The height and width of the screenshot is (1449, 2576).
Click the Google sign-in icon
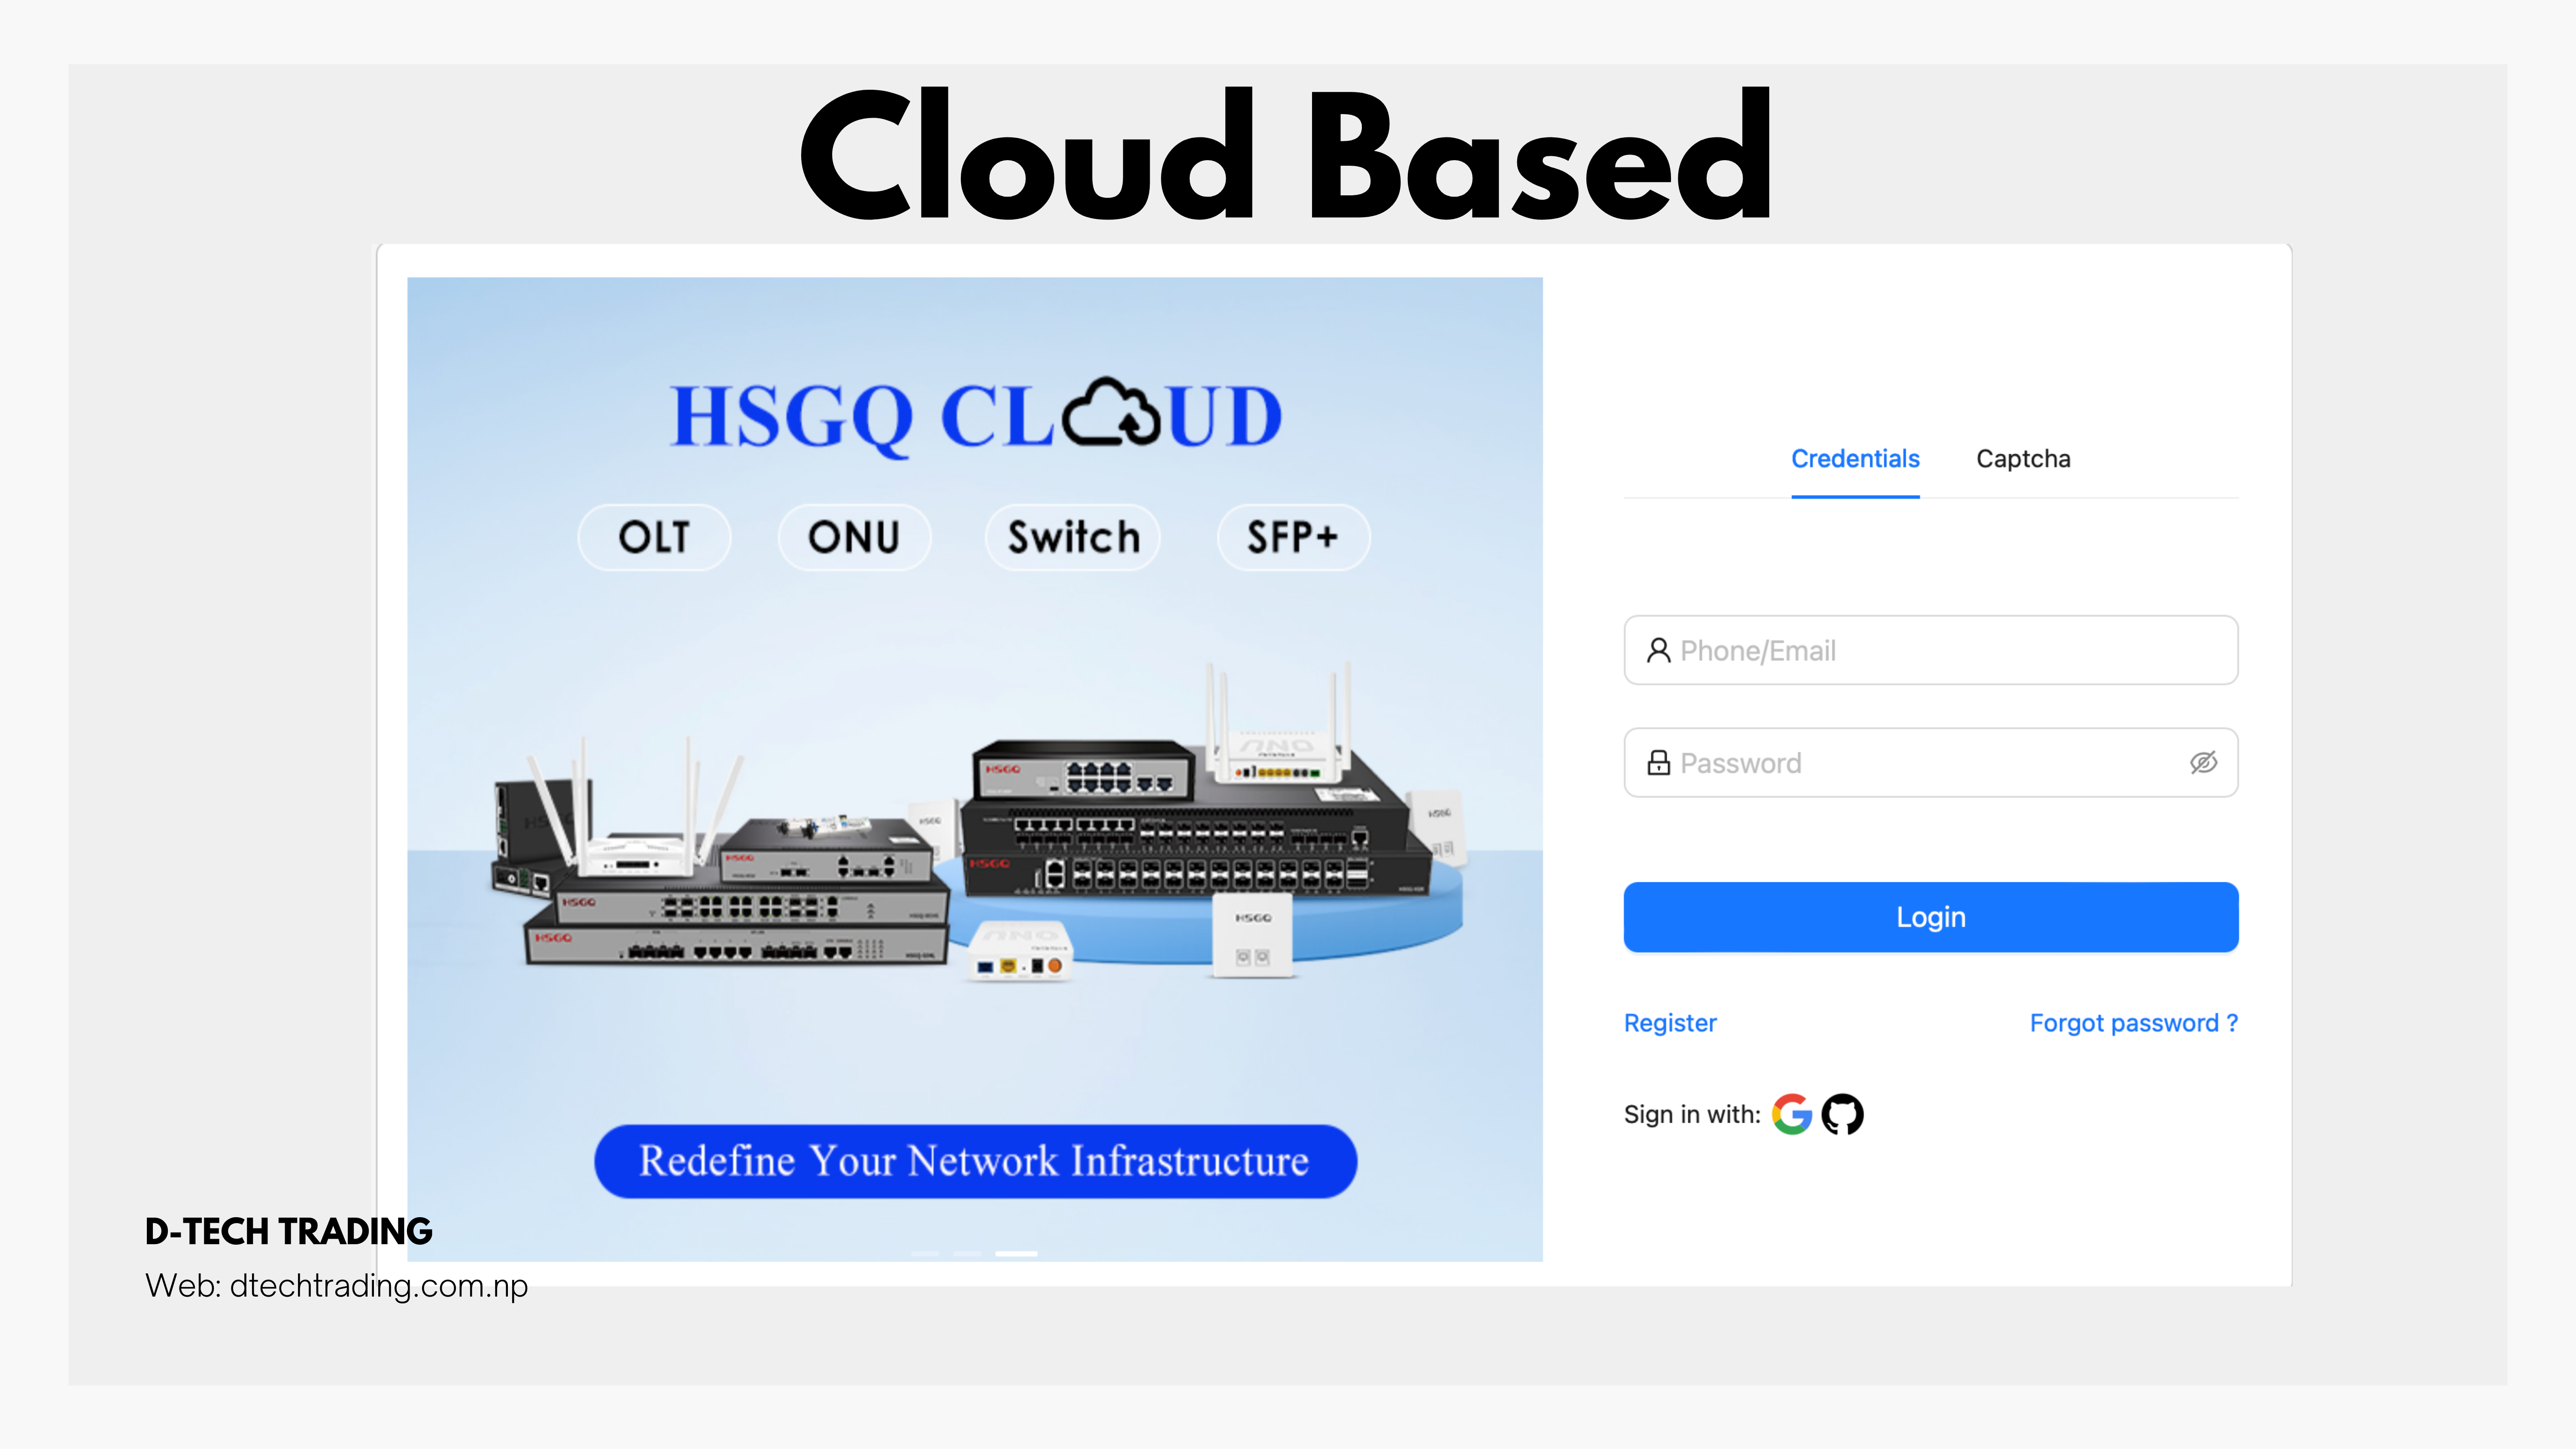(1791, 1114)
